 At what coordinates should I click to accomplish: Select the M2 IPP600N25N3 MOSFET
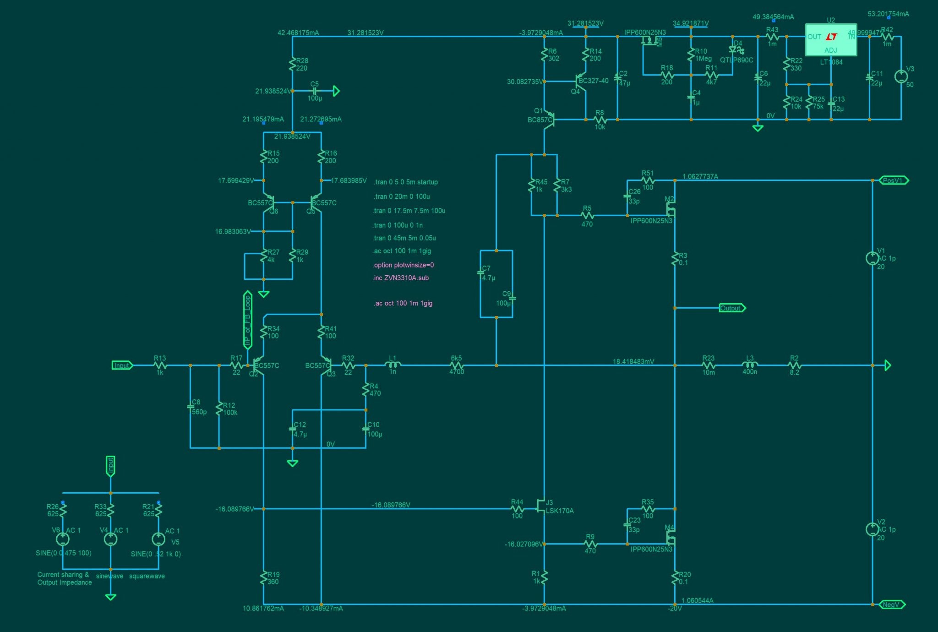coord(671,210)
